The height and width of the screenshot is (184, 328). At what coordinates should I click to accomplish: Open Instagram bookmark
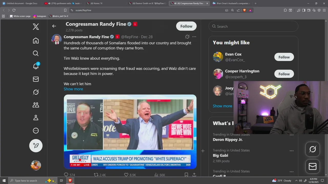(x=39, y=16)
